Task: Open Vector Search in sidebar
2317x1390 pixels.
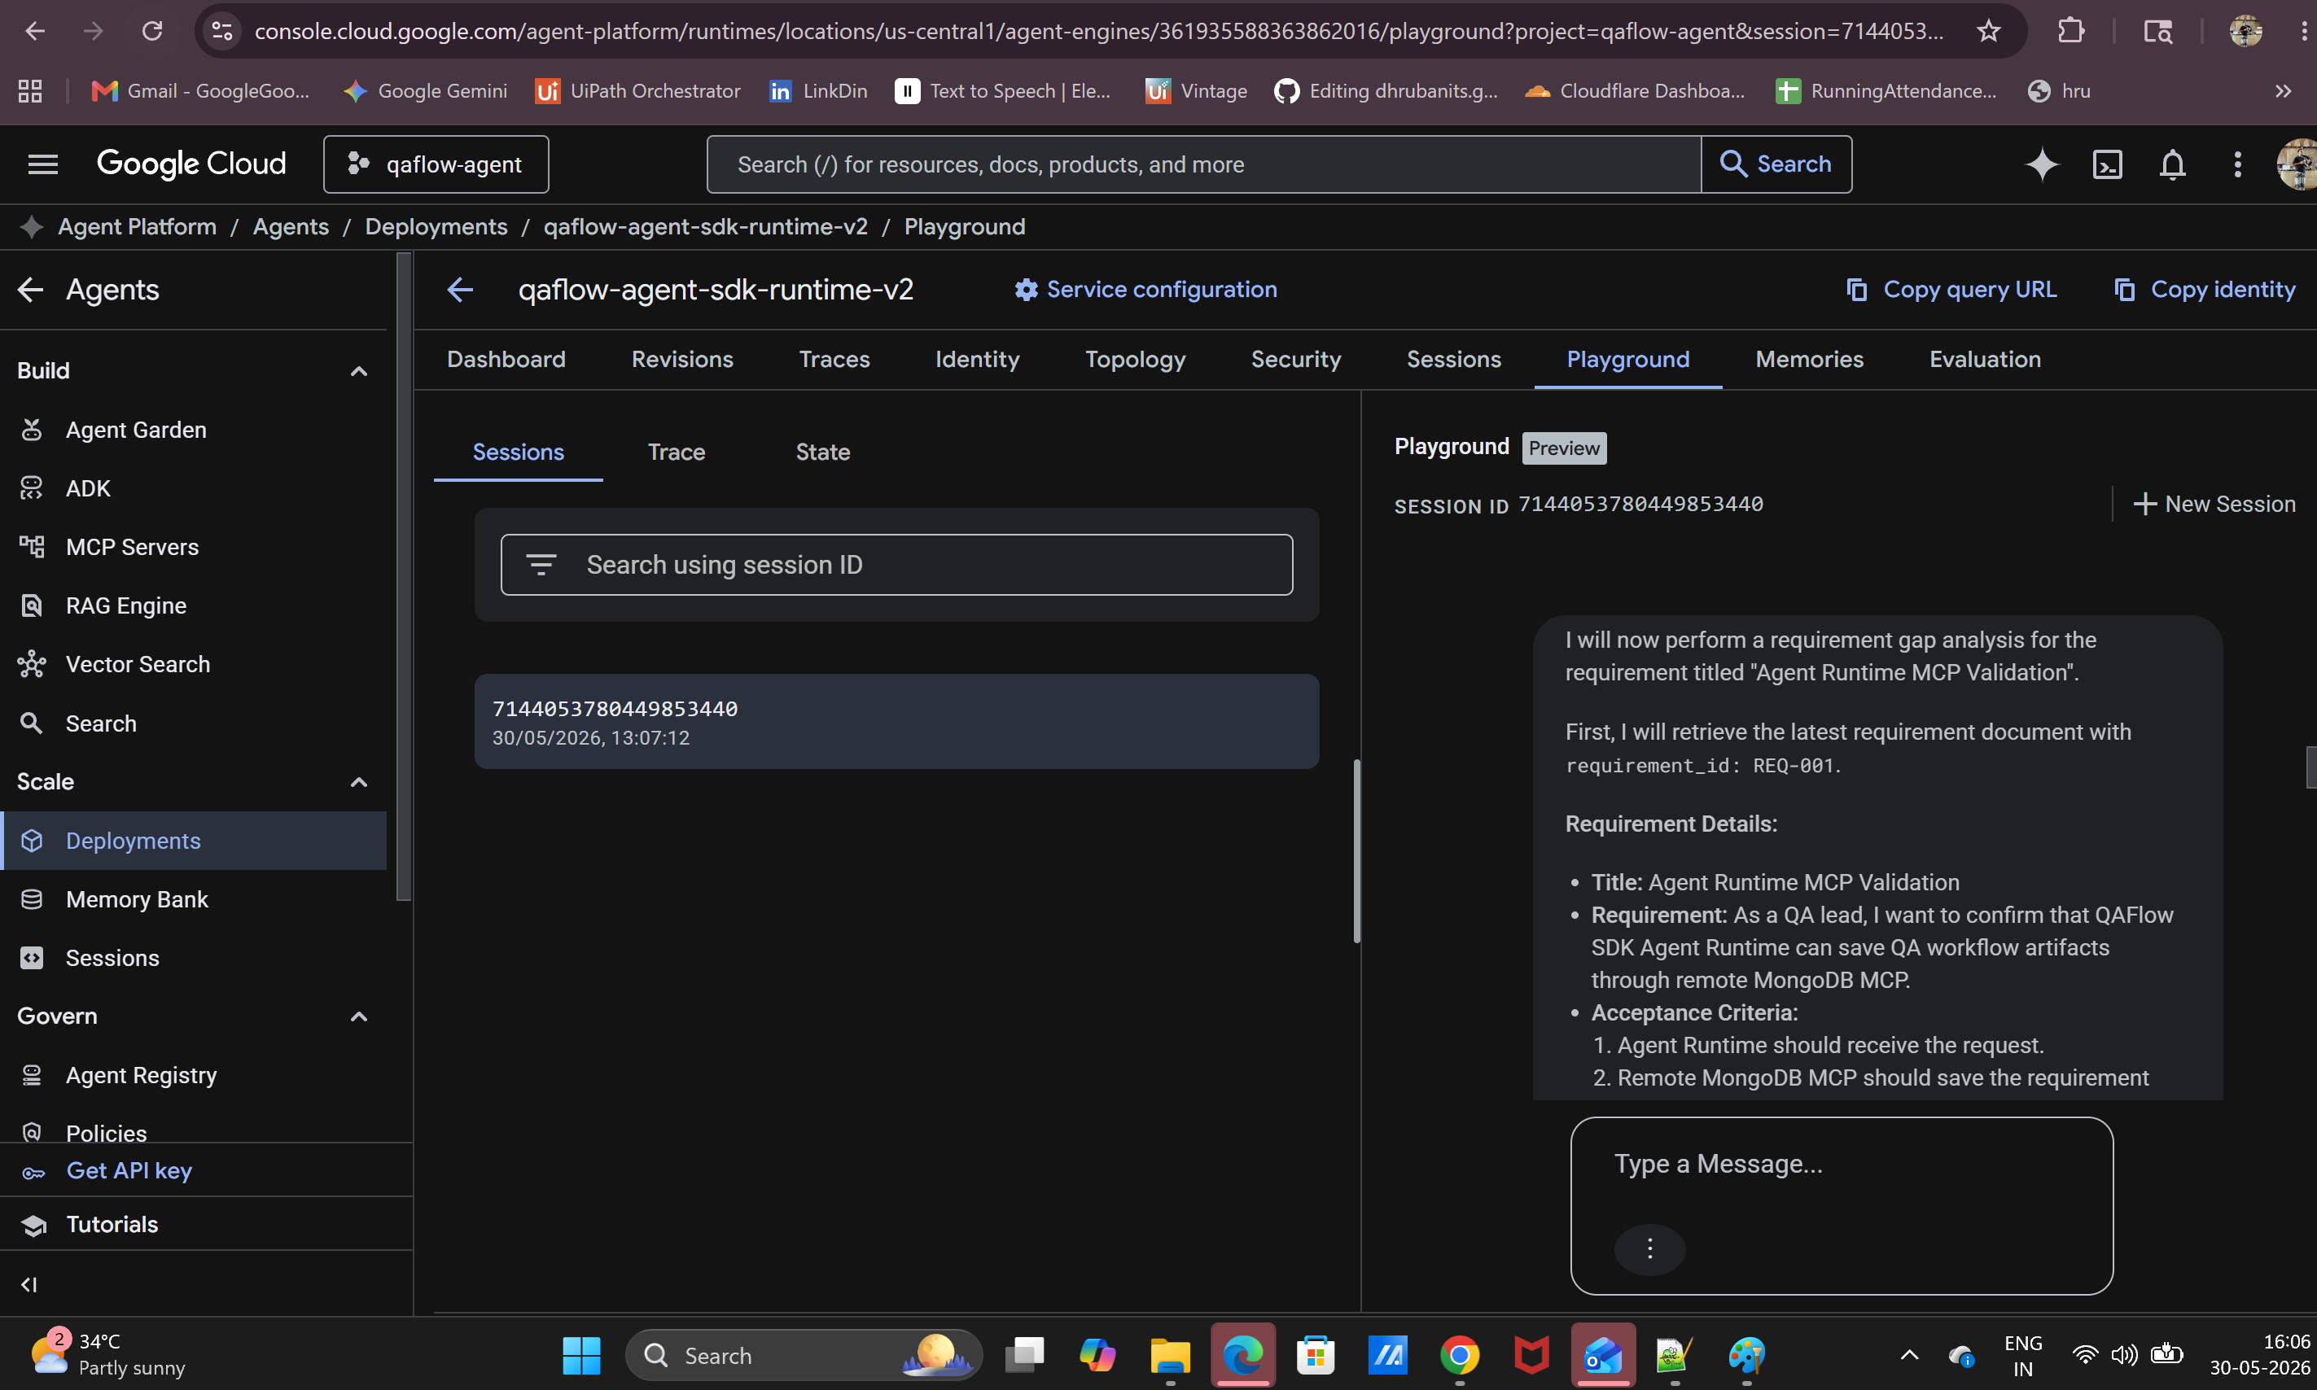Action: [x=138, y=664]
